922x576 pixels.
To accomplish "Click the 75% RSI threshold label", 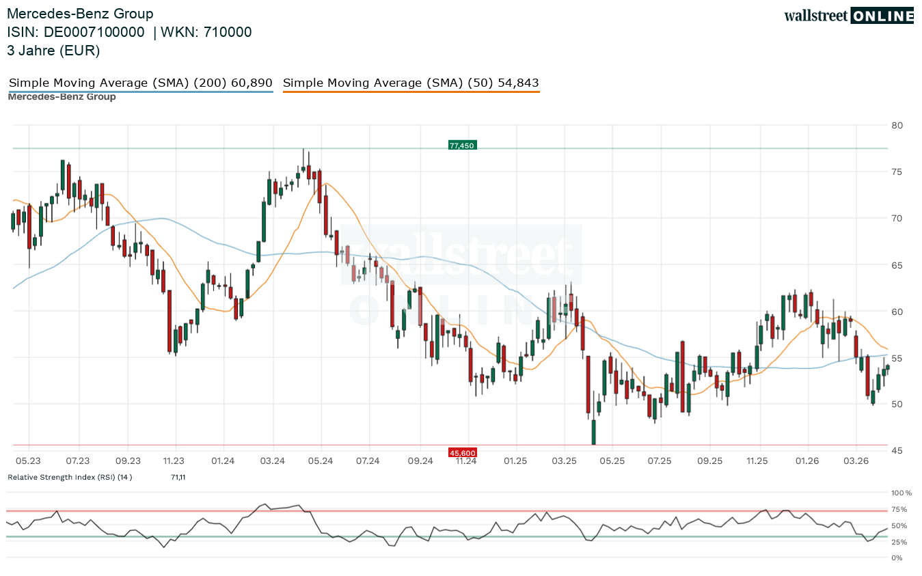I will coord(899,509).
